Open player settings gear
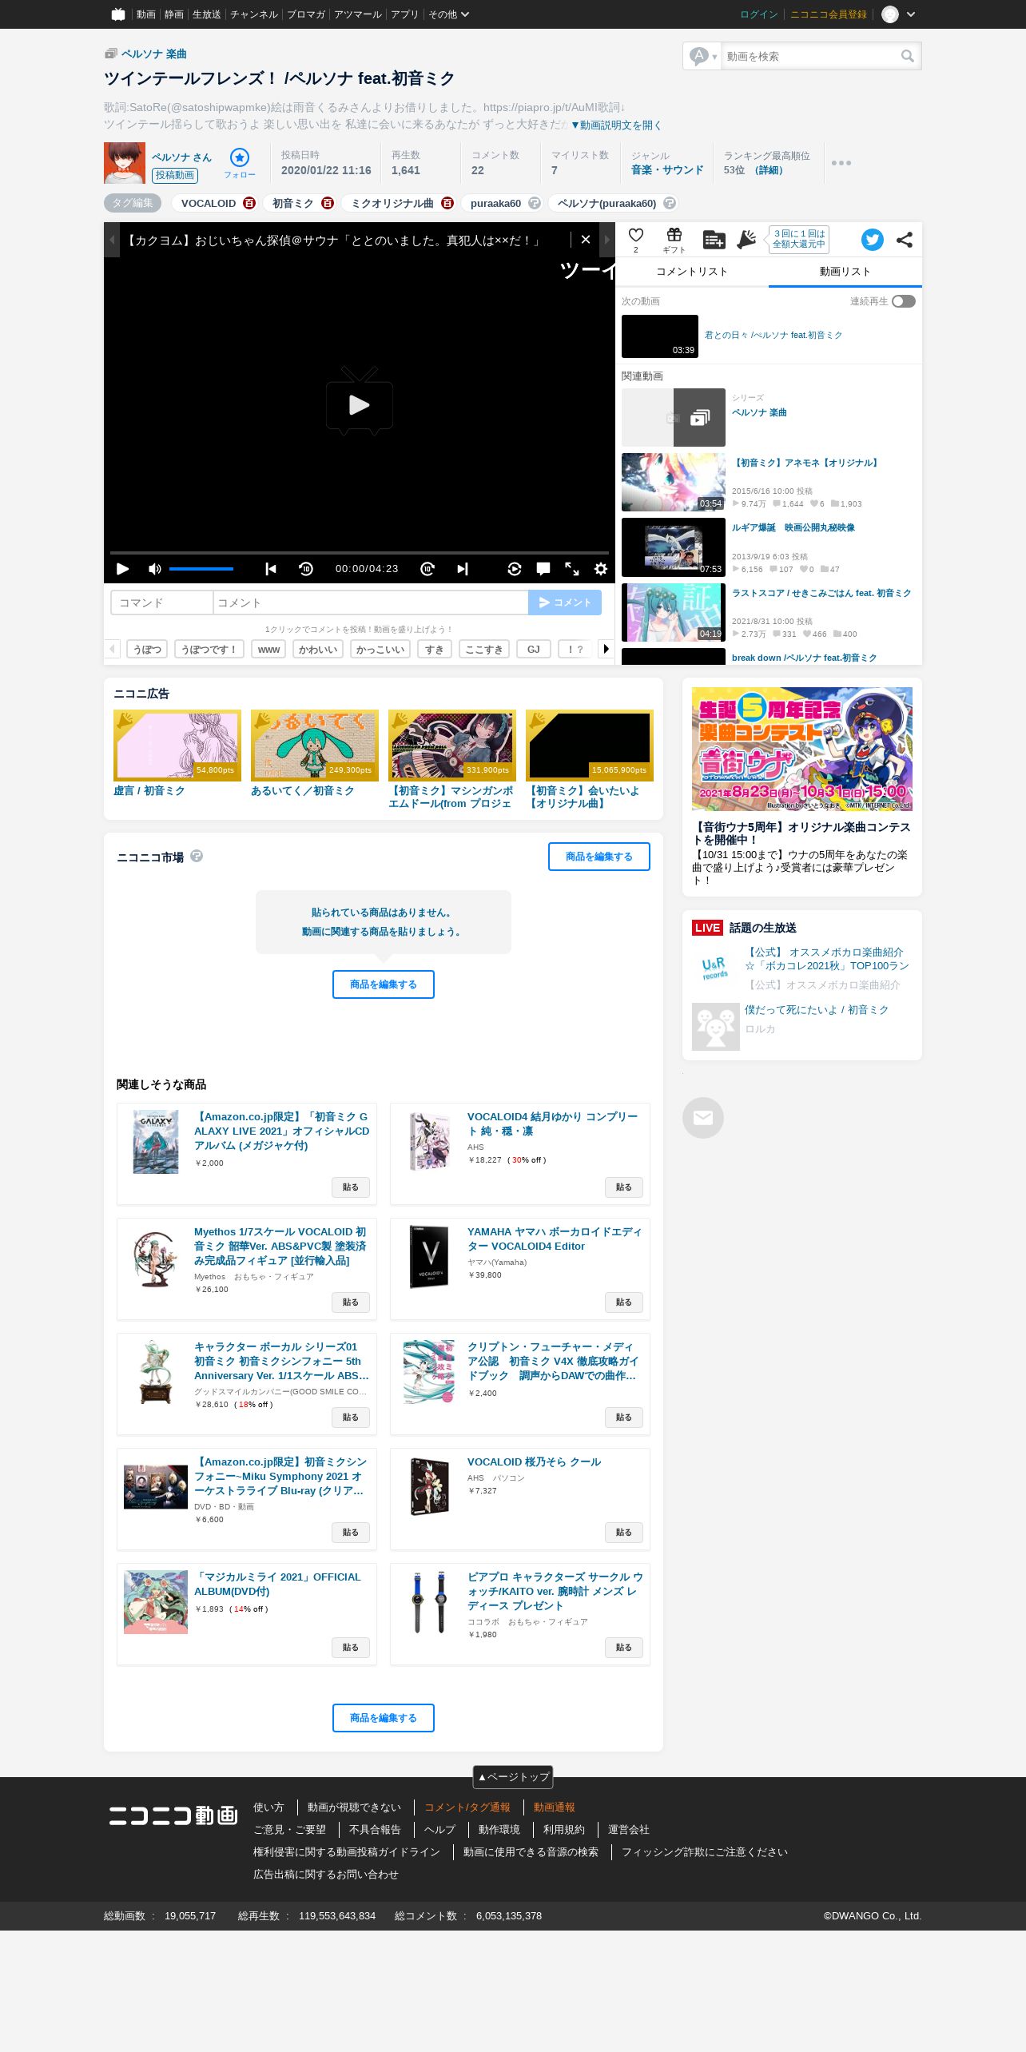This screenshot has width=1026, height=2052. click(x=601, y=569)
